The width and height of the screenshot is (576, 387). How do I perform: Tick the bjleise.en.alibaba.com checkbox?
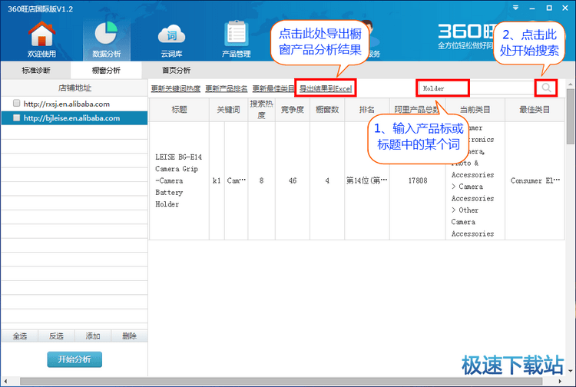click(x=16, y=117)
